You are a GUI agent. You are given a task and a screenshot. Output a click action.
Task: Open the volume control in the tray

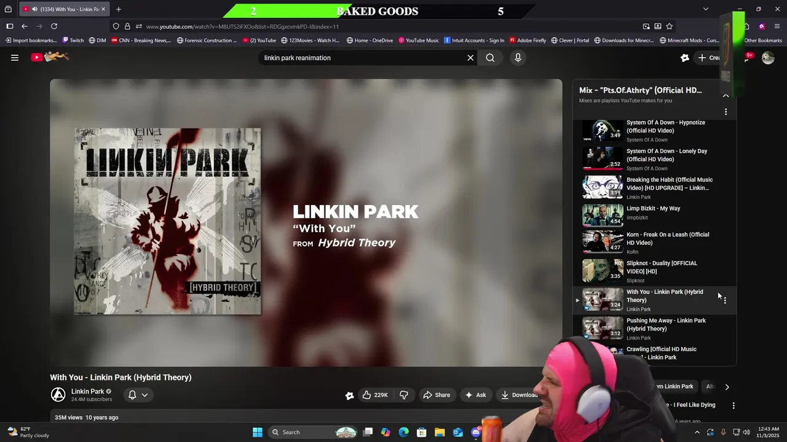(x=746, y=432)
